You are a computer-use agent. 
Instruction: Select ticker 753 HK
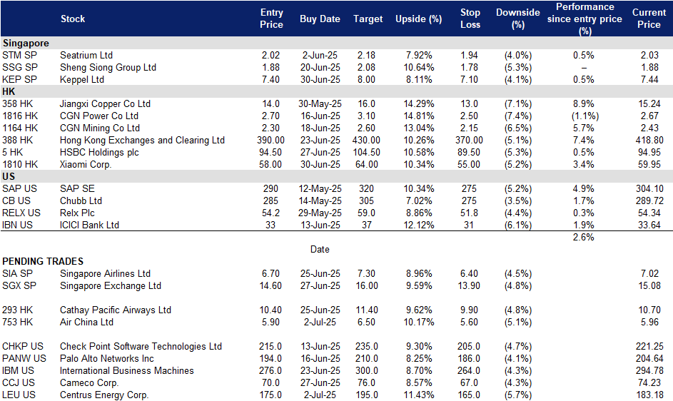click(x=17, y=322)
